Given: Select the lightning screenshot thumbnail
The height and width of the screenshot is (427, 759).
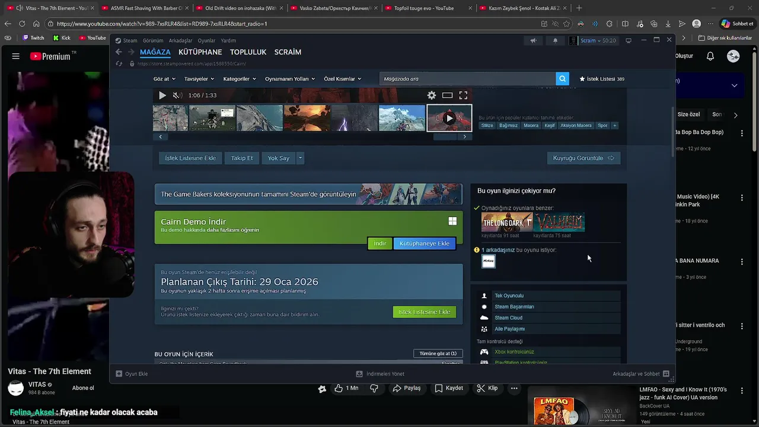Looking at the screenshot, I should pos(355,118).
